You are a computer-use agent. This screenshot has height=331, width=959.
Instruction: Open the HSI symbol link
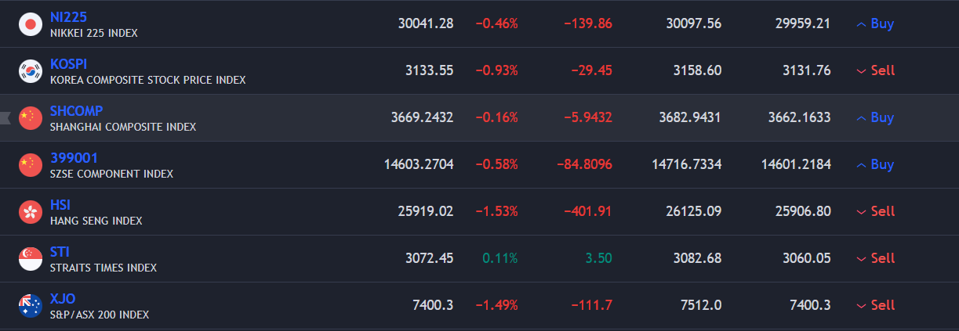pos(60,205)
